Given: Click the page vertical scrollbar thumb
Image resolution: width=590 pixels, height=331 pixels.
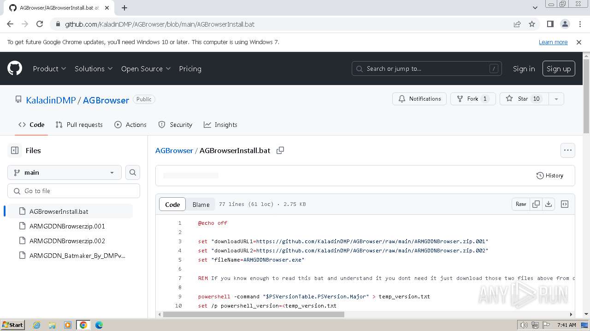Looking at the screenshot, I should 586,97.
